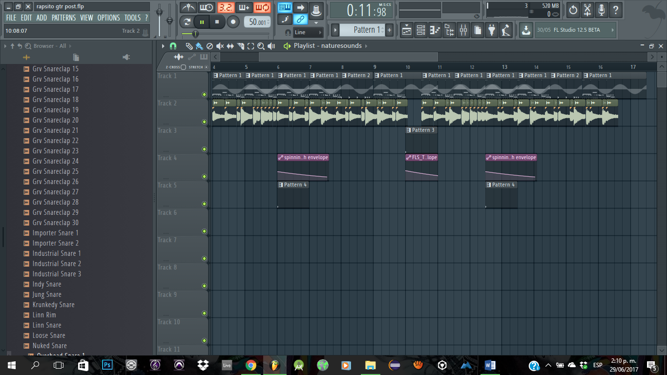
Task: Open the PATTERNS menu
Action: (63, 18)
